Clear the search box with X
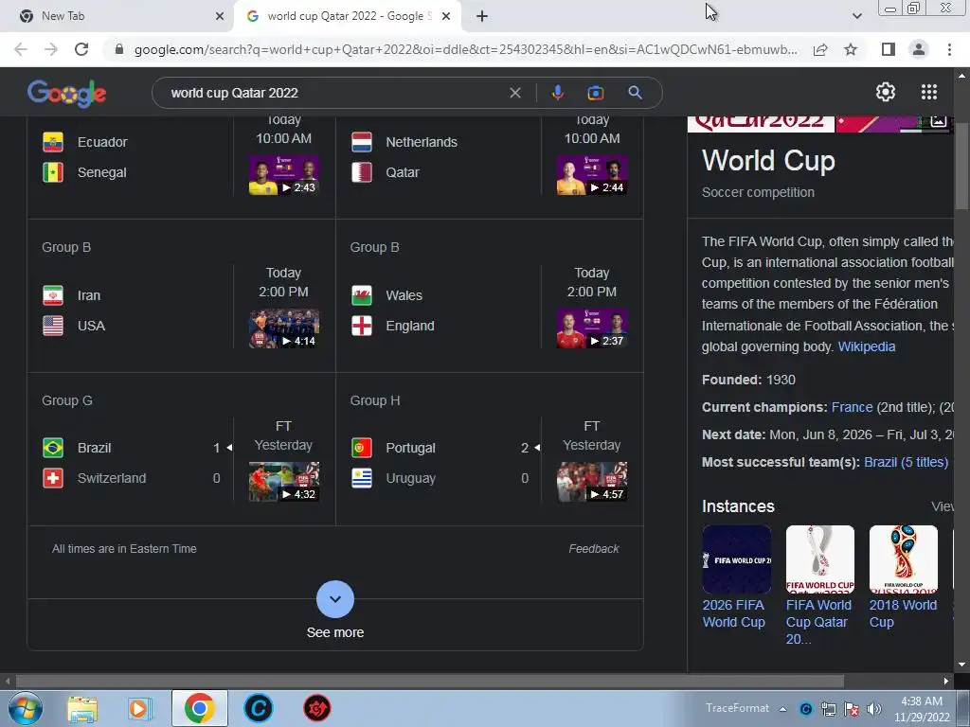 [x=514, y=94]
